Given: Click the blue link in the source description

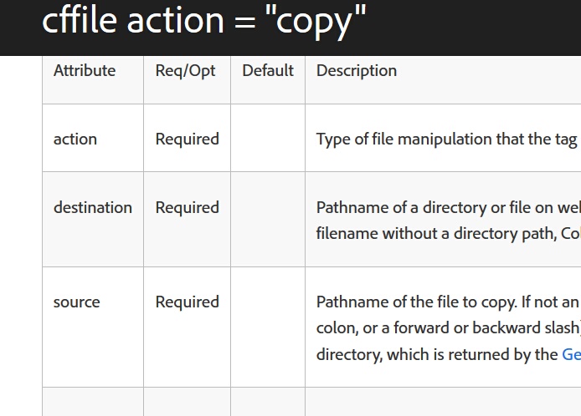Looking at the screenshot, I should pos(571,354).
